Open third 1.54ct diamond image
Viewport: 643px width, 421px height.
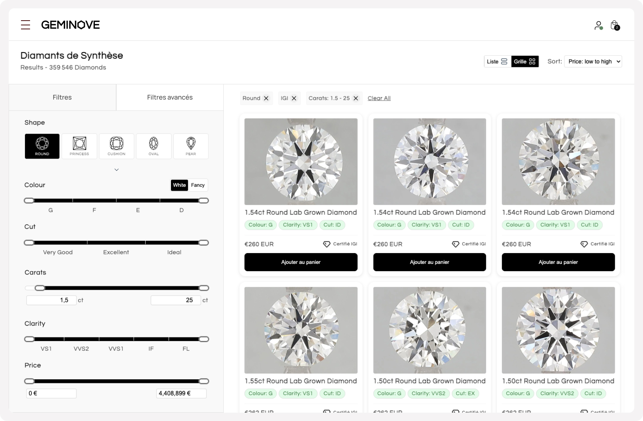[558, 161]
